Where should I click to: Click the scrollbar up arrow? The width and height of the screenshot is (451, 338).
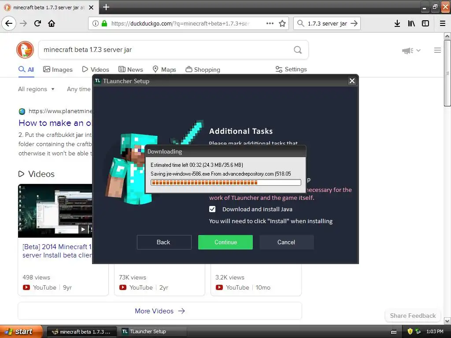pos(447,37)
